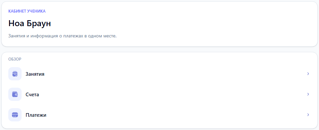Open the Занятия menu entry label
319x130 pixels.
point(35,74)
